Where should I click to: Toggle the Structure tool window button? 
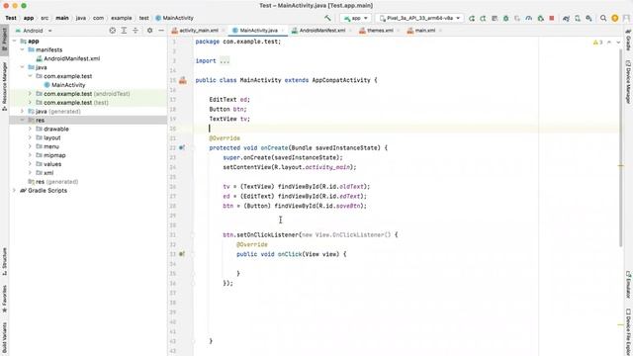tap(4, 261)
